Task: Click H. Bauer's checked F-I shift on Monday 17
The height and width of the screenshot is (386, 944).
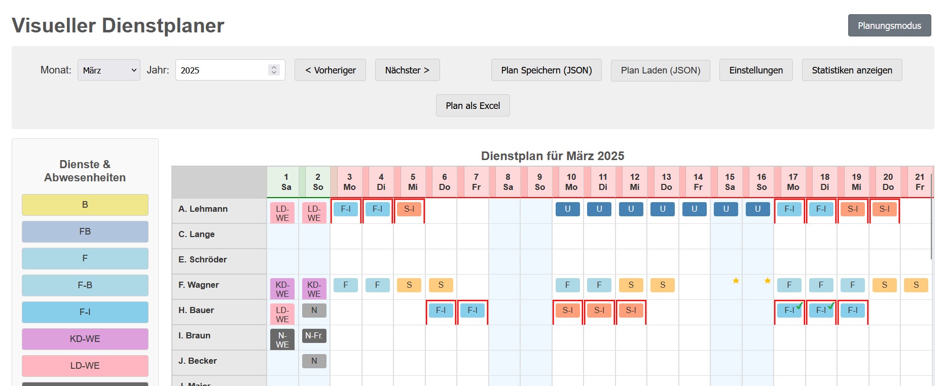Action: coord(789,311)
